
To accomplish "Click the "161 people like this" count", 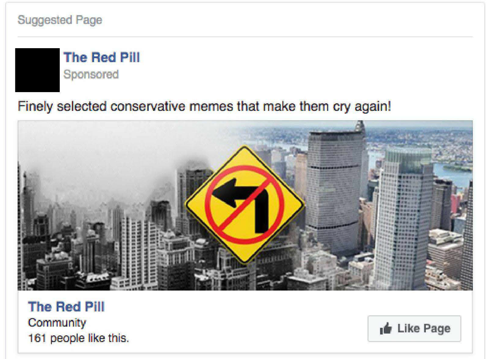I will (x=79, y=338).
